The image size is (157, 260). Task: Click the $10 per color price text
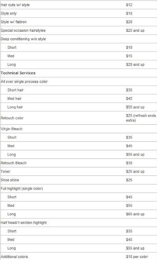137,257
